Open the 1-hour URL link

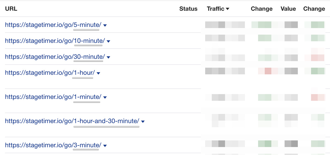click(x=50, y=73)
